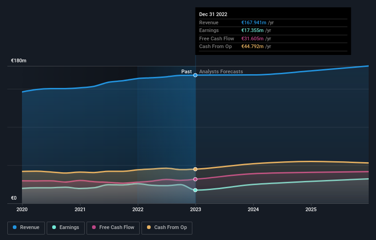Toggle the Earnings legend series
Screen dimensions: 376x240
(65, 228)
